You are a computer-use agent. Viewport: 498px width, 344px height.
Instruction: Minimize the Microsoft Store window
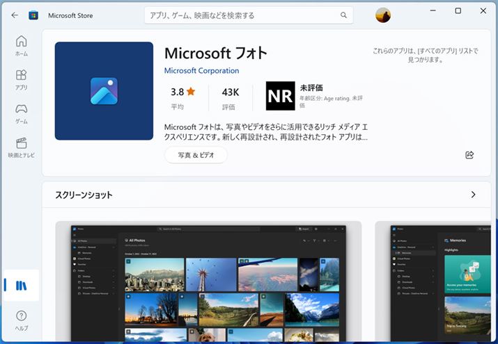point(433,10)
